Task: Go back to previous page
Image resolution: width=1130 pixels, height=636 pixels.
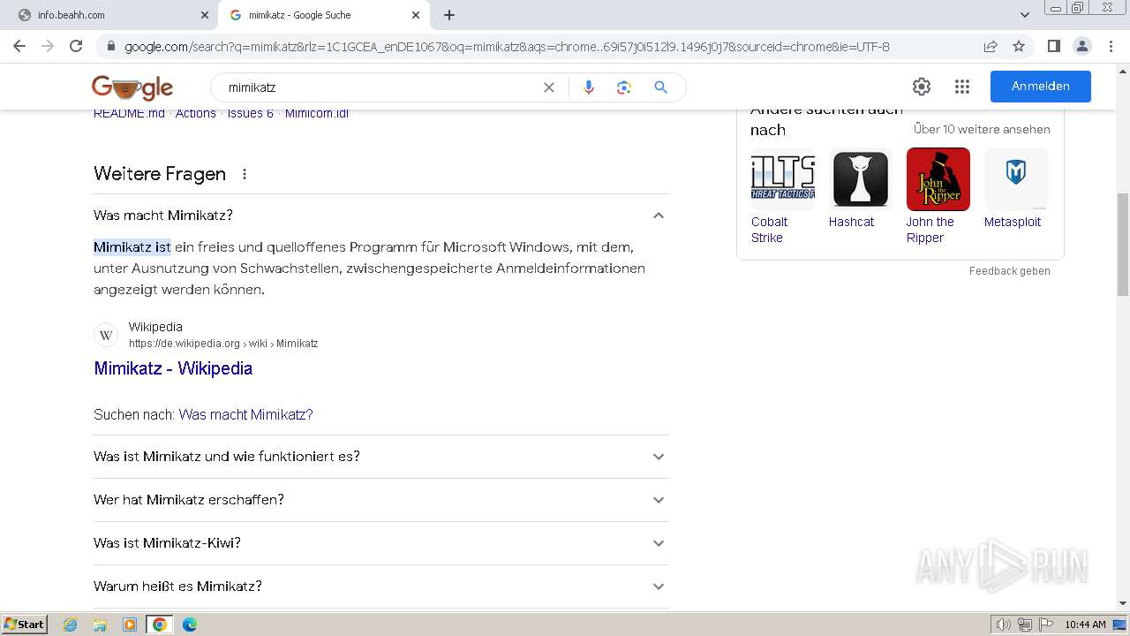Action: click(x=19, y=46)
